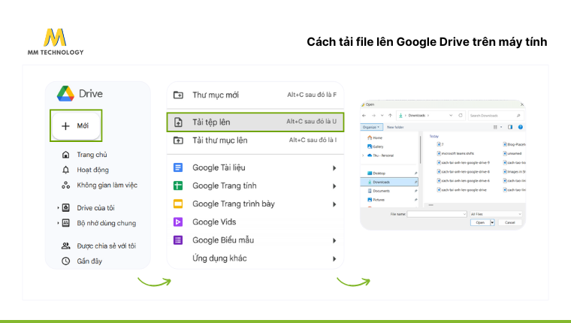Click the Google Vids icon
Screen dimensions: 571x323
point(178,222)
